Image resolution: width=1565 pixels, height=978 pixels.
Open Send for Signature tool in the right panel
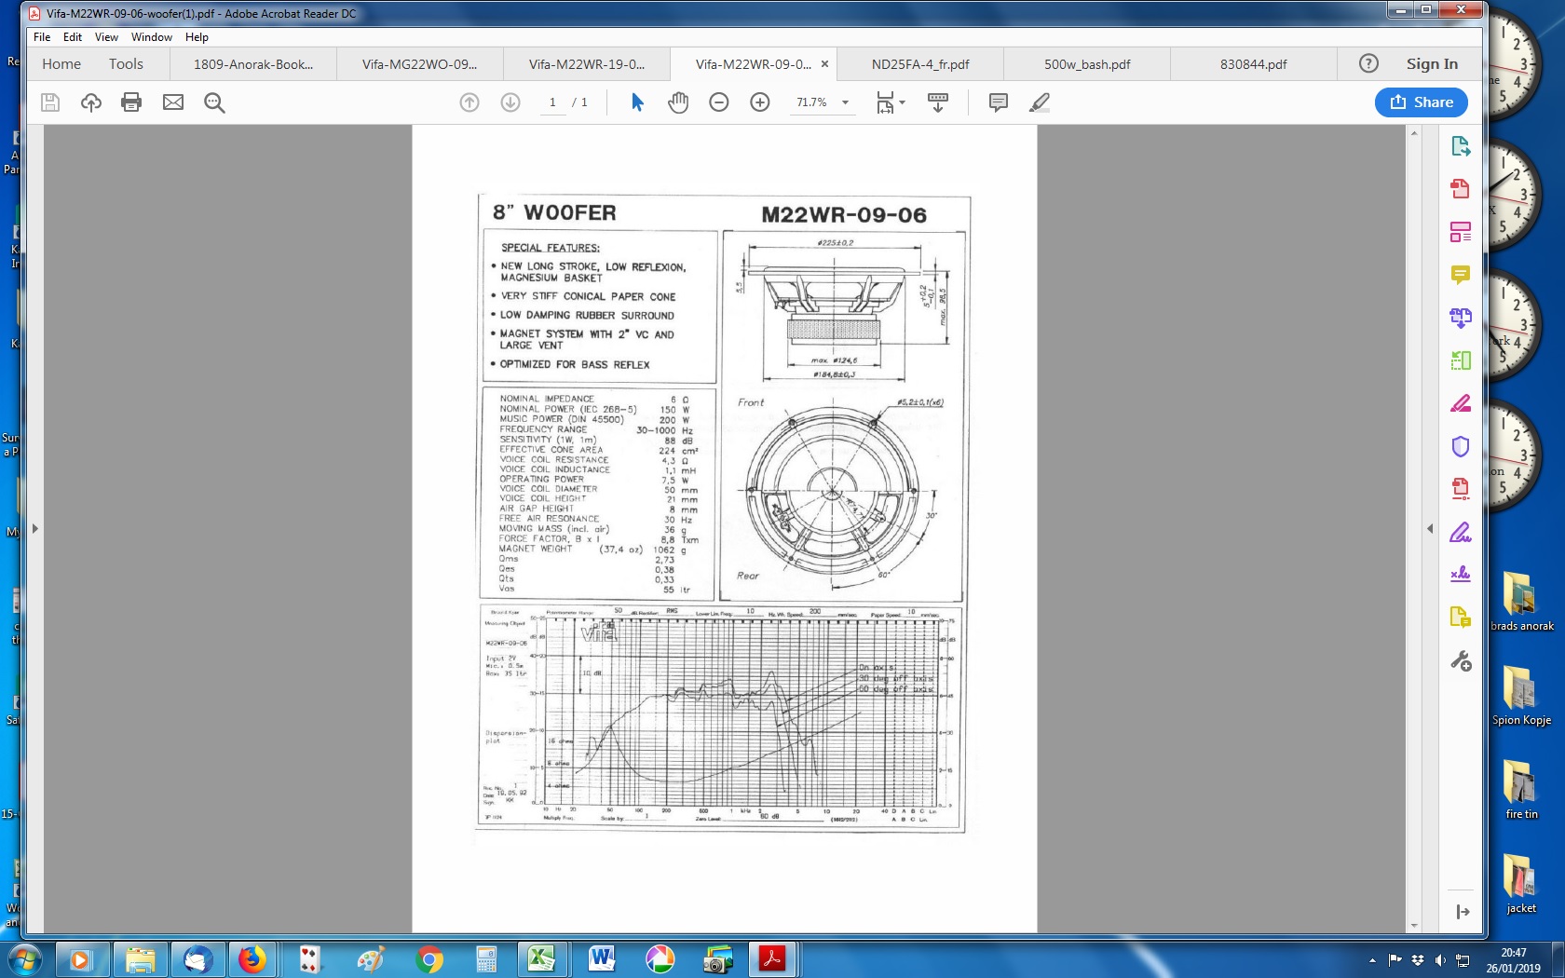(x=1461, y=575)
